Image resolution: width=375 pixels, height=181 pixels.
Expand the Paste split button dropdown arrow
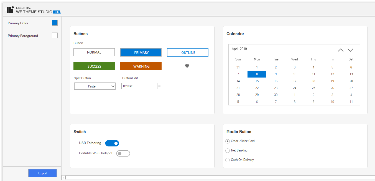[113, 86]
